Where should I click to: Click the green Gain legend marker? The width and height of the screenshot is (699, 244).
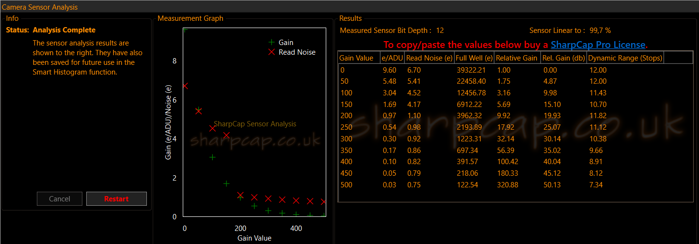(271, 43)
